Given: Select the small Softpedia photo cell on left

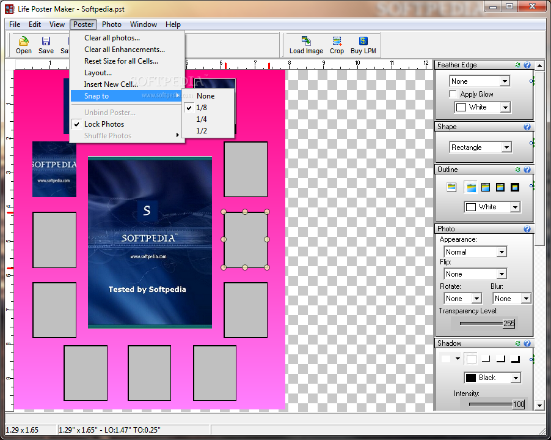Looking at the screenshot, I should pyautogui.click(x=54, y=169).
